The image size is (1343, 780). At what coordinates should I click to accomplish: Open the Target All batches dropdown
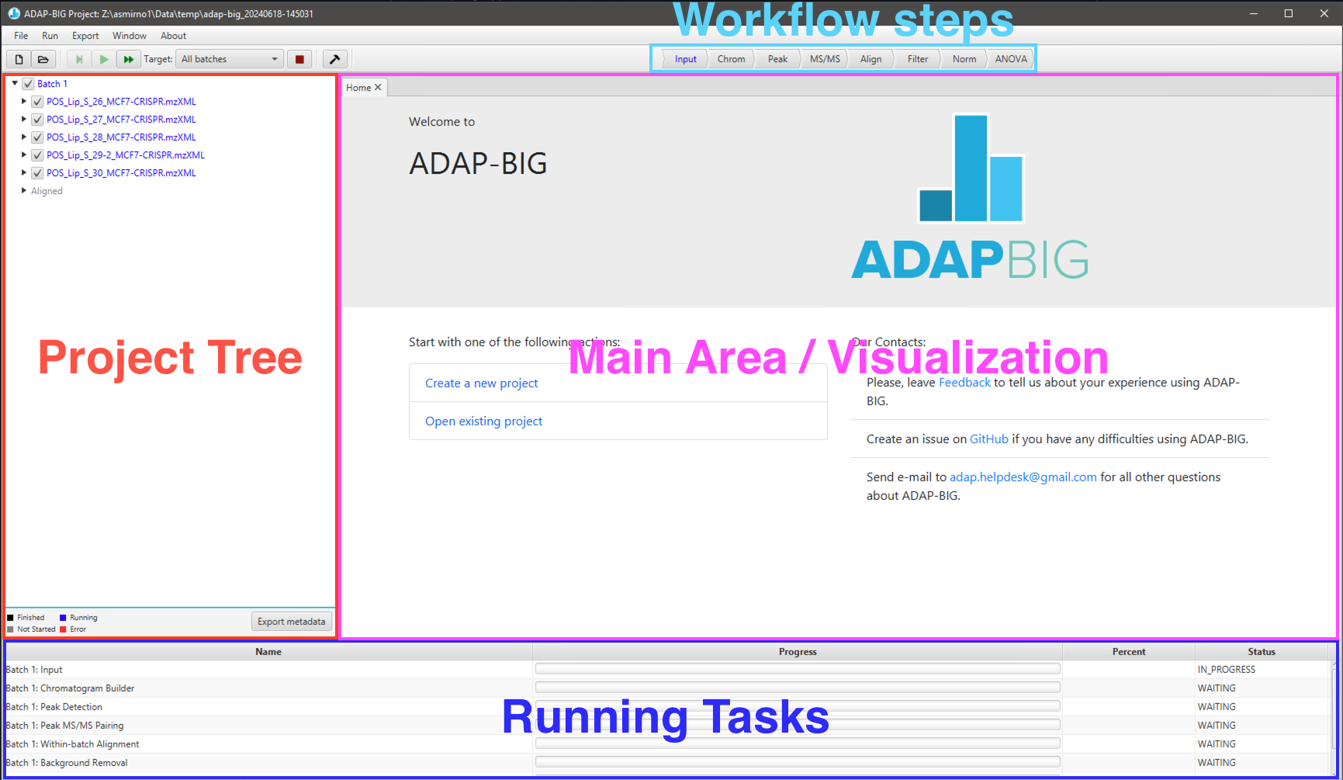(230, 59)
